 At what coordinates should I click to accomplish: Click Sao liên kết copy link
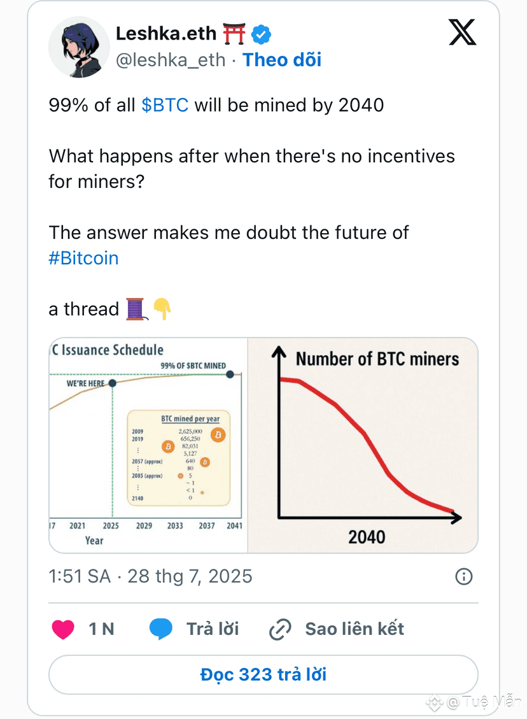(x=355, y=629)
